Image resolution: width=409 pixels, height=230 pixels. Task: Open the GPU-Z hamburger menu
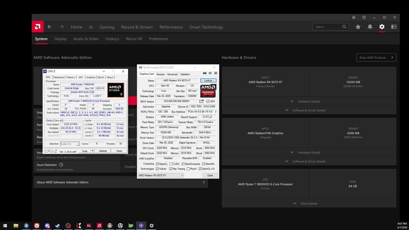tap(216, 73)
